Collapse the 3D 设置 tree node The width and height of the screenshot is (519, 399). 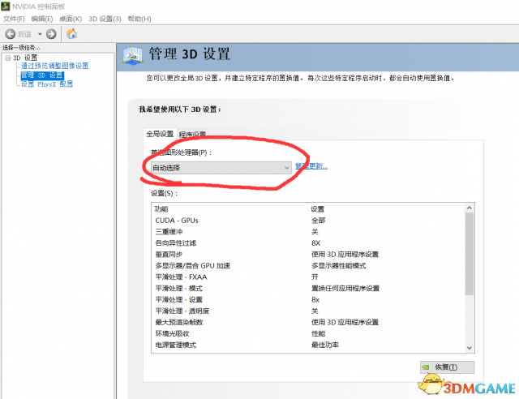tap(7, 58)
